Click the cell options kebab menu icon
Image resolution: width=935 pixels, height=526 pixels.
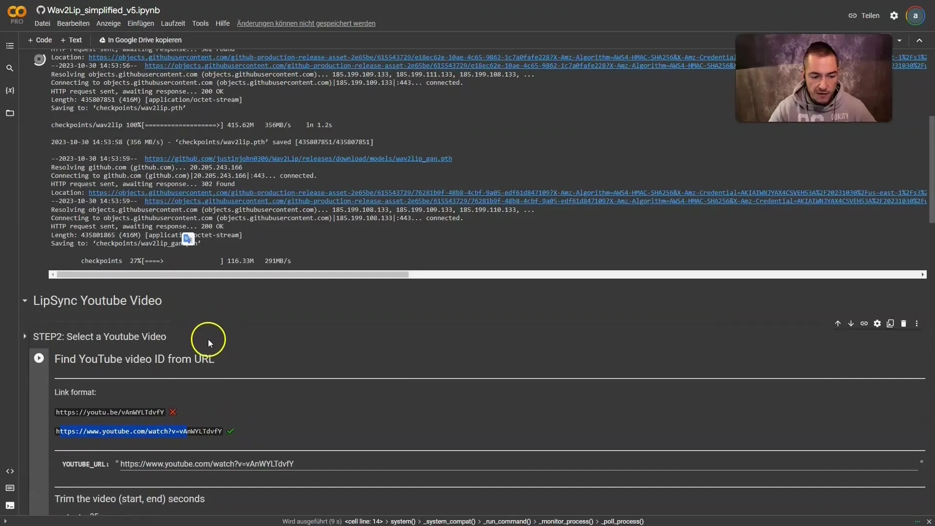917,324
